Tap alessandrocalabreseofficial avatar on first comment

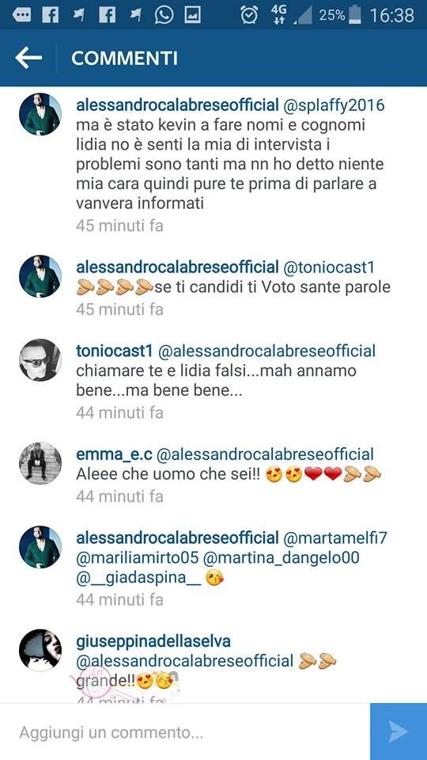click(x=40, y=114)
